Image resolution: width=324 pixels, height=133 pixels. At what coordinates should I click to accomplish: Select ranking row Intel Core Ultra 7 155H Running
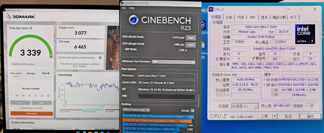click(x=157, y=121)
